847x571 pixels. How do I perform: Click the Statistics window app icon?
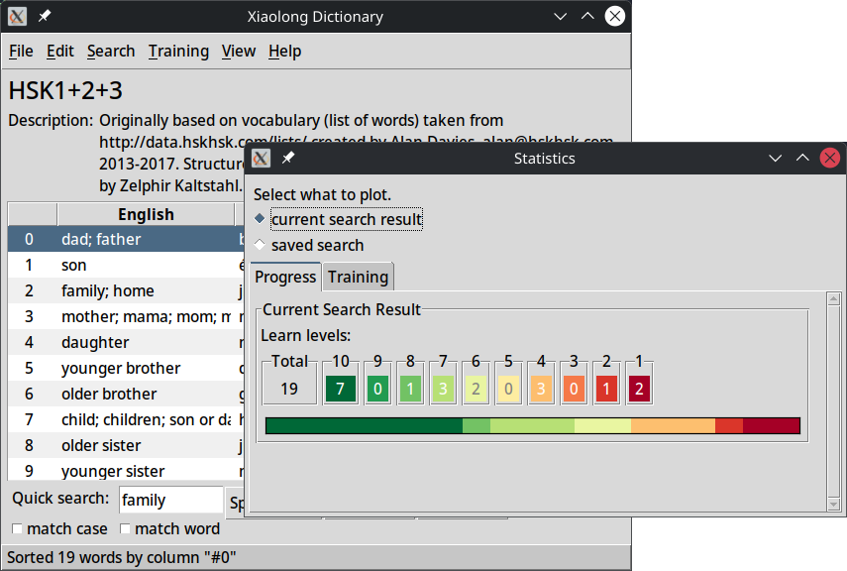(261, 158)
